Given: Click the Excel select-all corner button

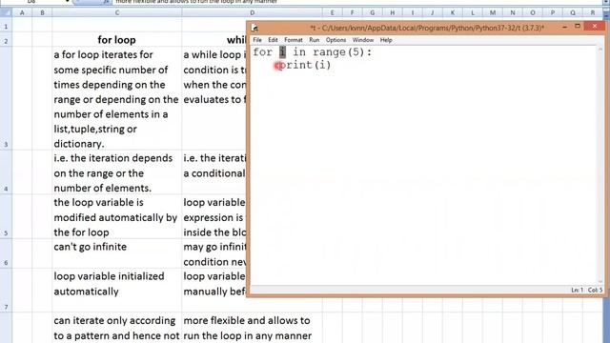Looking at the screenshot, I should tap(6, 12).
